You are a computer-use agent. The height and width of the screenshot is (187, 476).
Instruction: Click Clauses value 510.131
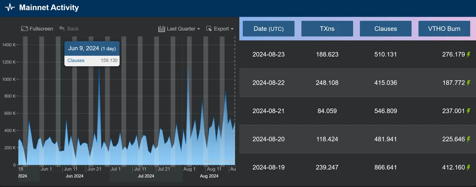(x=386, y=54)
